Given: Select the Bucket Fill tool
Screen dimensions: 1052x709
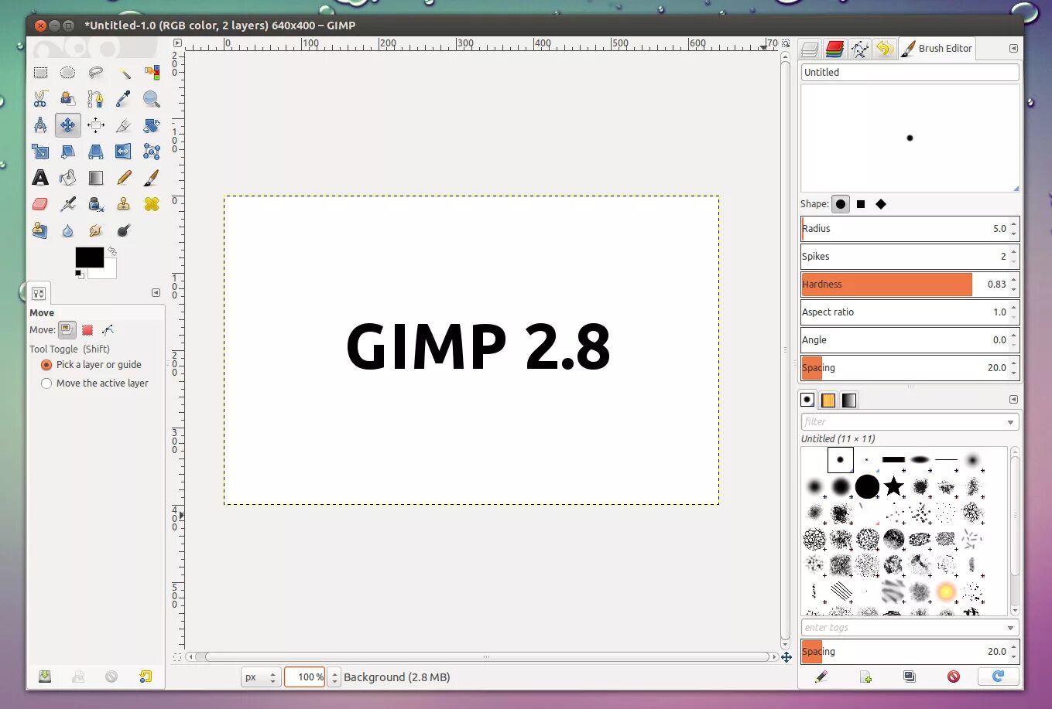Looking at the screenshot, I should [x=68, y=178].
